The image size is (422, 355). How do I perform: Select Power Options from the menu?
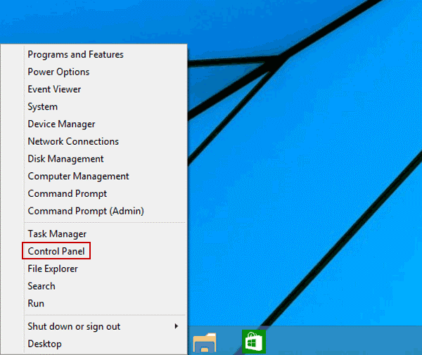58,72
